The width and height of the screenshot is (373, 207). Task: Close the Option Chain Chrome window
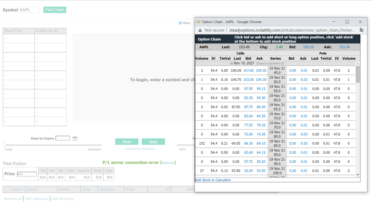[x=360, y=22]
